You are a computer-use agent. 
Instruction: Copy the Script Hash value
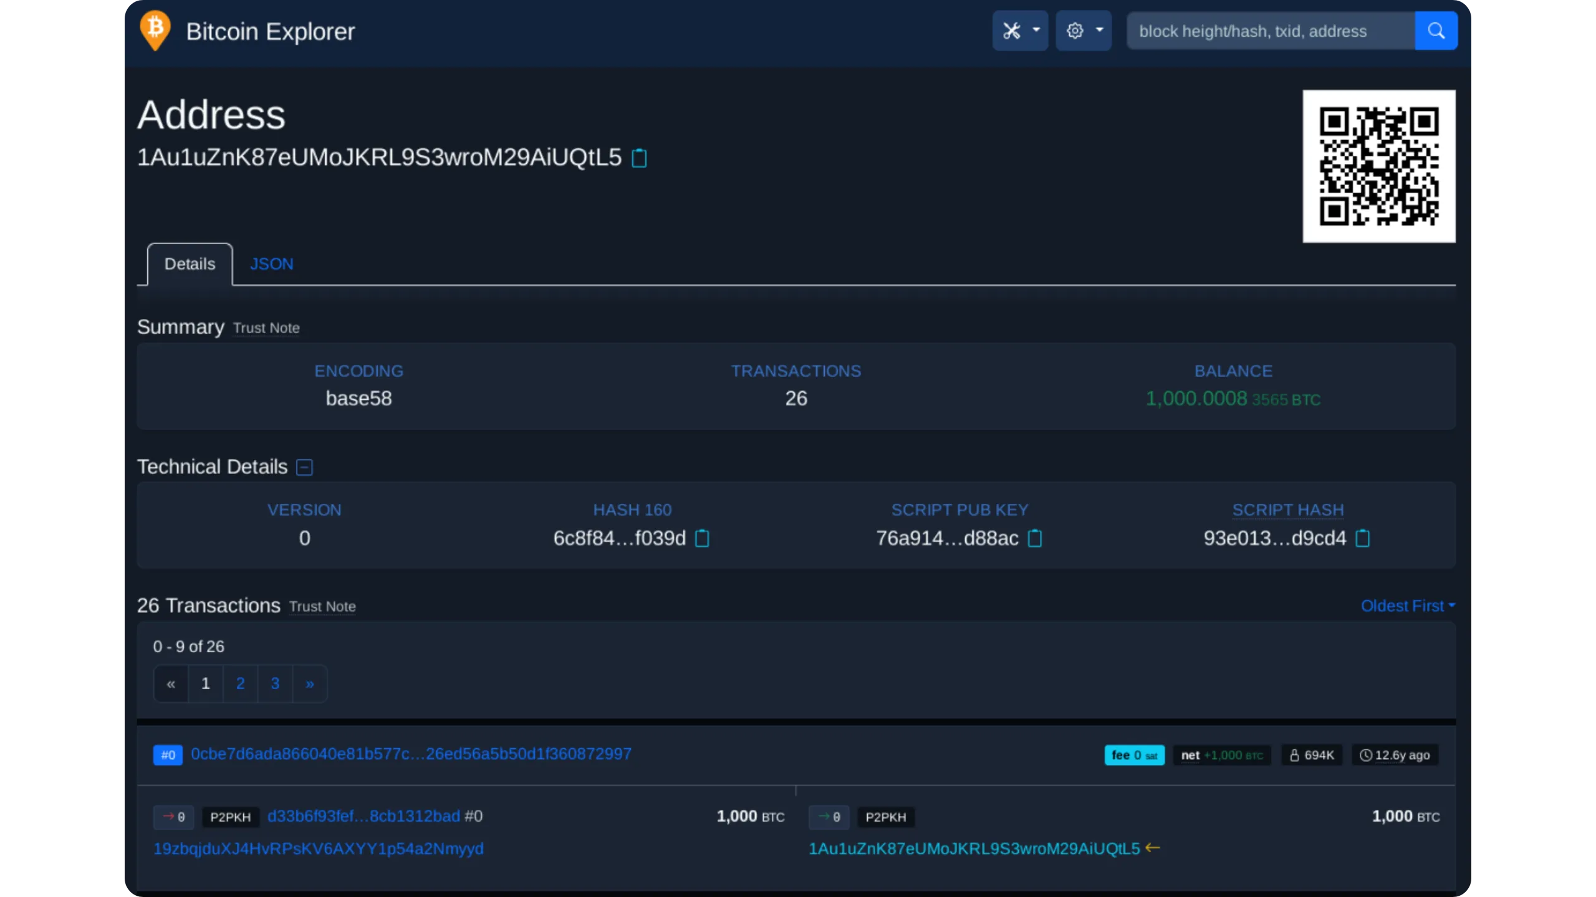1363,538
